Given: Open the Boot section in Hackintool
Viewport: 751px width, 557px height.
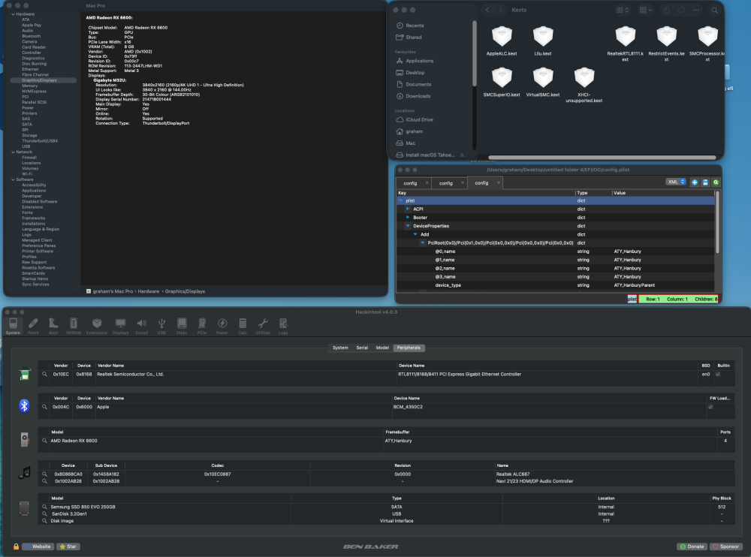Looking at the screenshot, I should 53,326.
